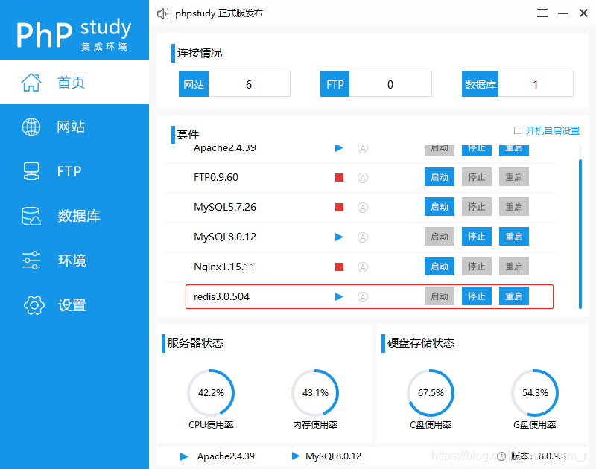
Task: Click the C盘使用率 gauge showing 67.5%
Action: (431, 392)
